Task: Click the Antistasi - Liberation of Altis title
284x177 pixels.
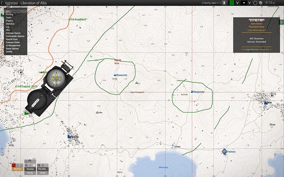Action: click(26, 3)
